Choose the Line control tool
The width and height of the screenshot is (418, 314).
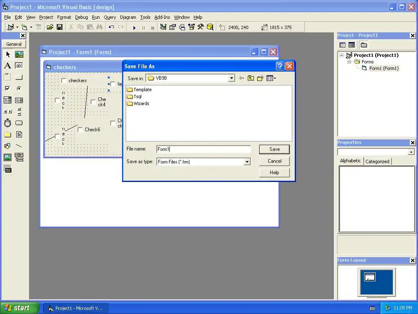[x=19, y=146]
